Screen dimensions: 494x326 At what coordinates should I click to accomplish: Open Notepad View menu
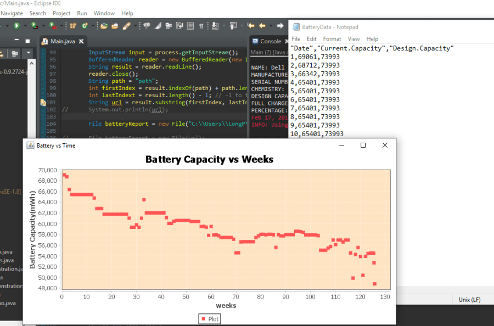tap(354, 39)
